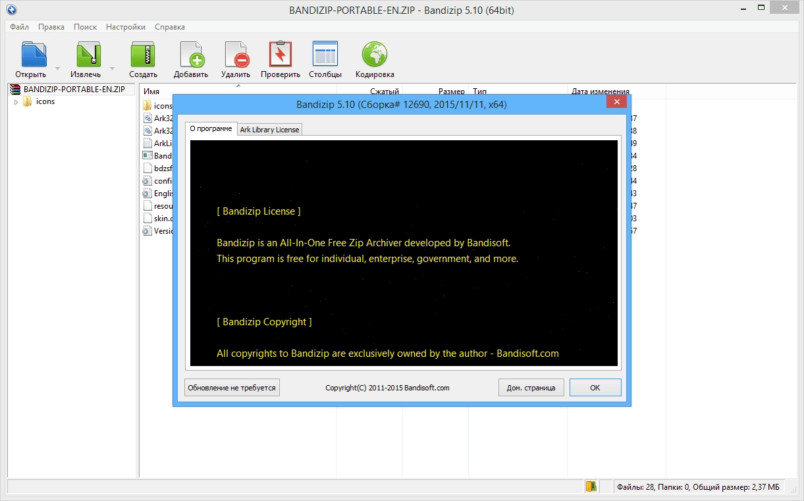This screenshot has height=501, width=804.
Task: Open the Настройки menu
Action: [x=126, y=27]
